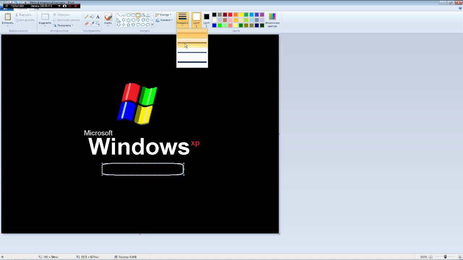Image resolution: width=463 pixels, height=260 pixels.
Task: Switch to the Вид ribbon tab
Action: click(x=37, y=8)
